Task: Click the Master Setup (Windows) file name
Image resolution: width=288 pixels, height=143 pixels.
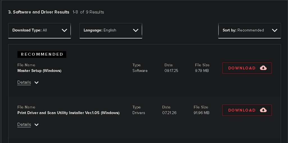Action: (x=39, y=71)
